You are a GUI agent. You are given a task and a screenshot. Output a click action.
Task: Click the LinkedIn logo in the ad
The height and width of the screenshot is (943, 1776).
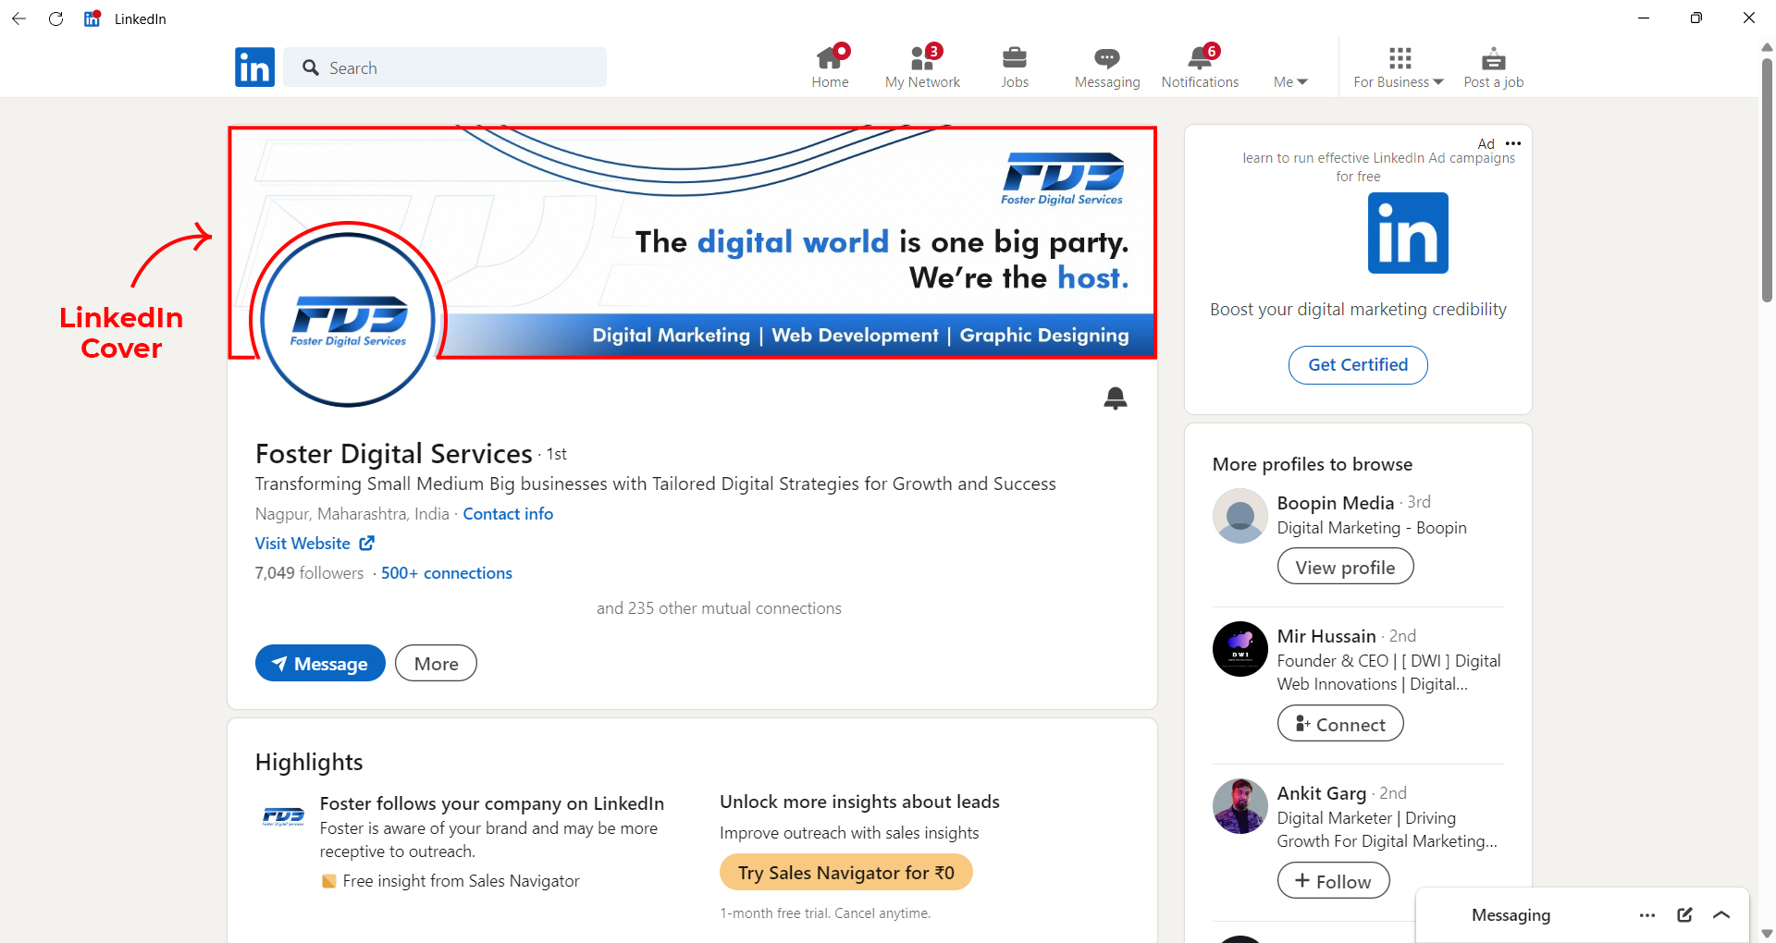click(1408, 233)
